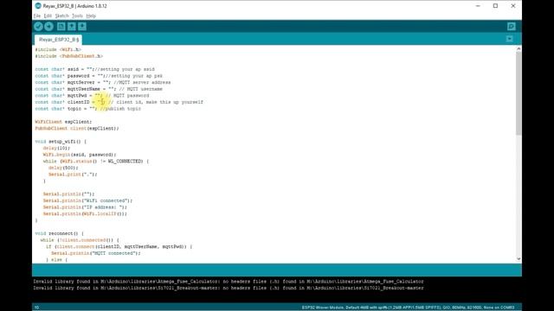Click the 'WiFi.begin(ssid, password);' line
Image resolution: width=554 pixels, height=311 pixels.
(x=80, y=155)
